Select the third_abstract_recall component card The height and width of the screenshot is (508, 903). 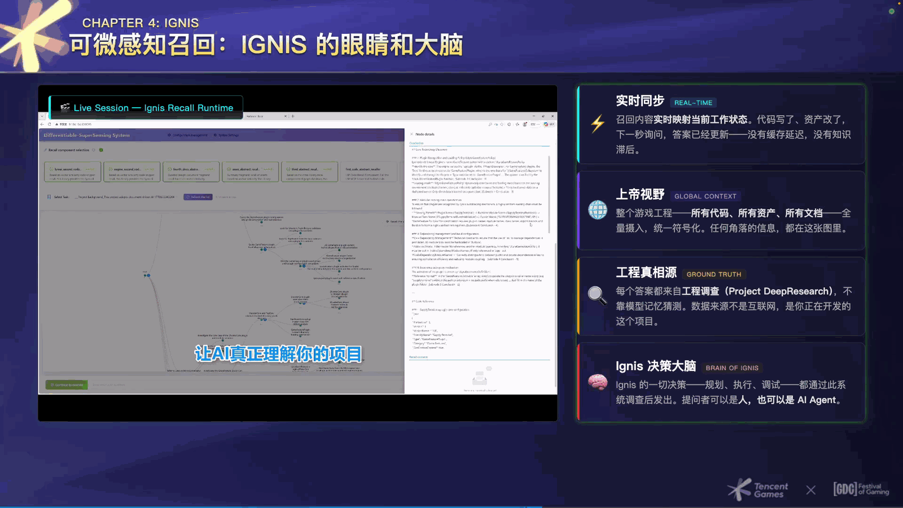tap(309, 172)
